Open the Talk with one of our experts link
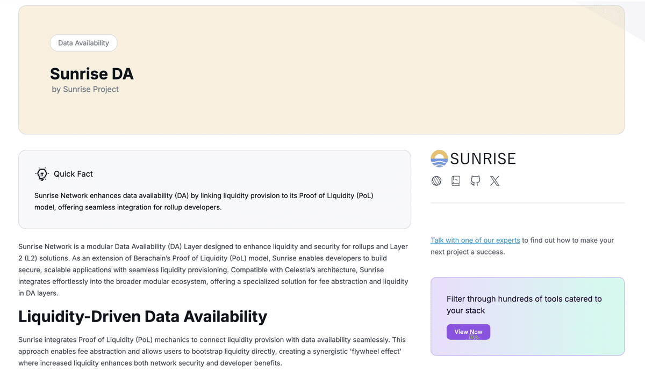Viewport: 645px width, 379px height. (475, 240)
